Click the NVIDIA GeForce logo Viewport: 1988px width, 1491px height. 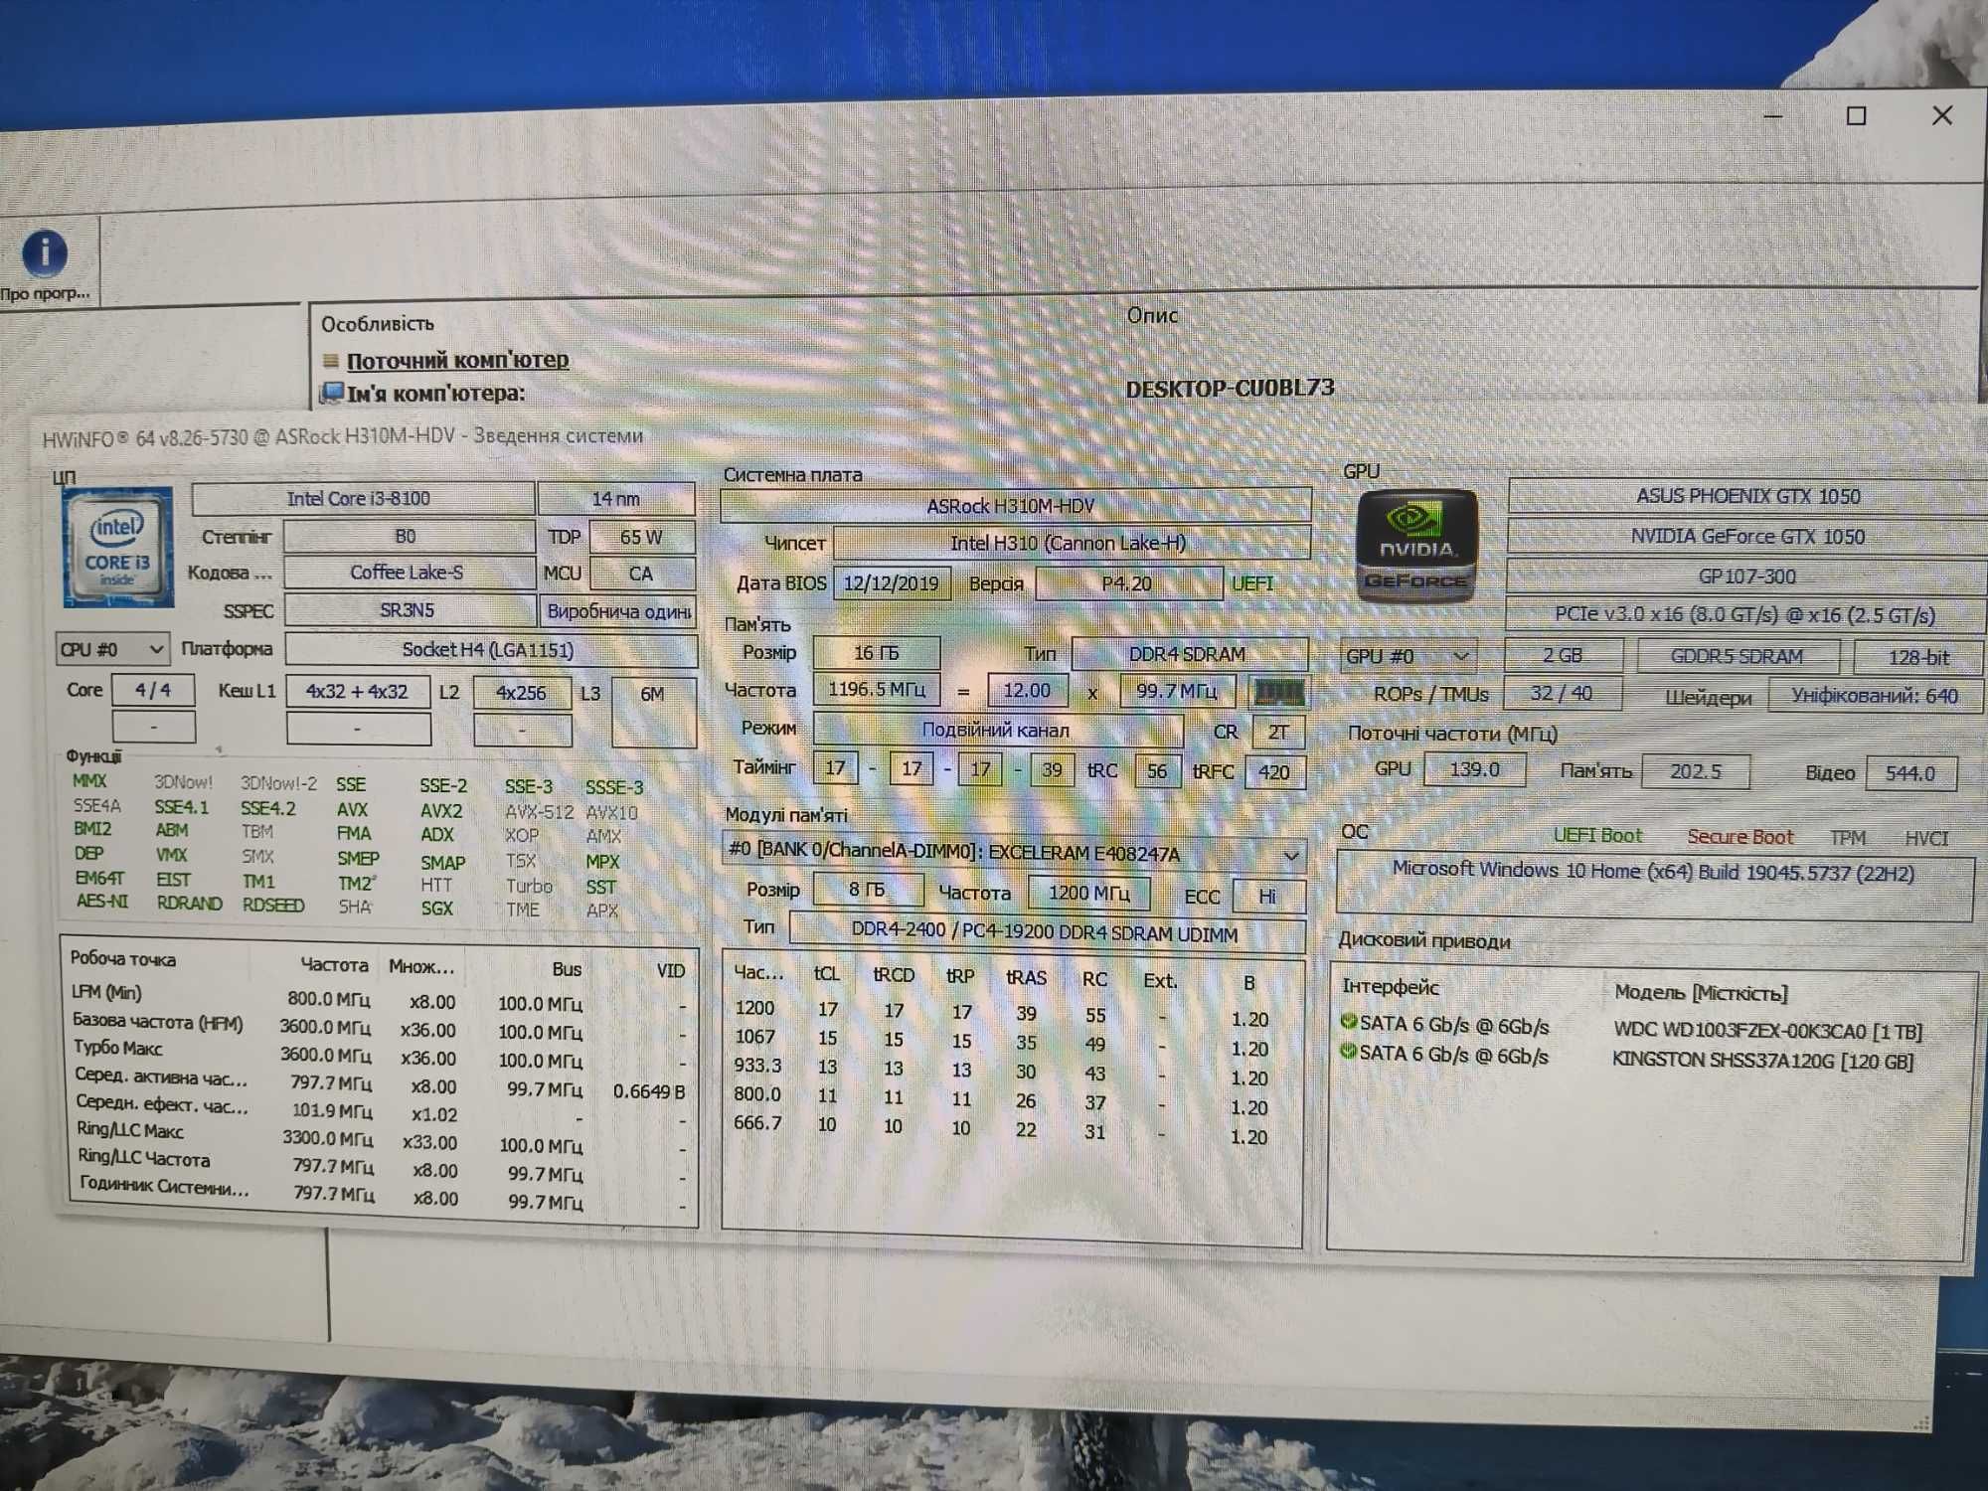point(1417,545)
